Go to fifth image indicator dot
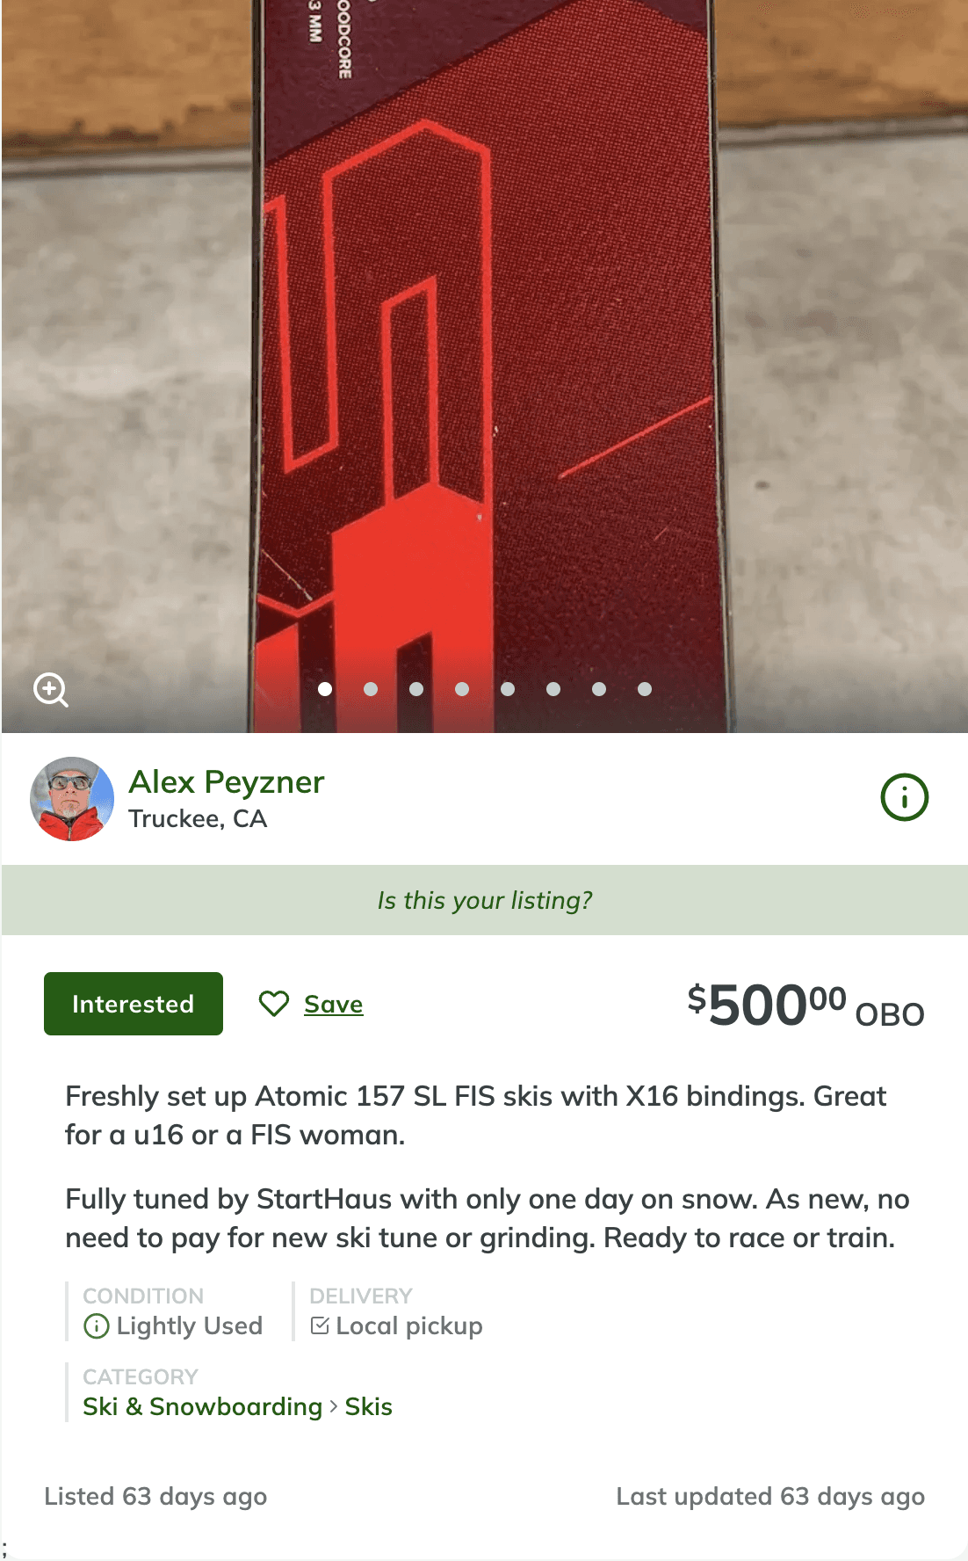The width and height of the screenshot is (968, 1561). [508, 689]
